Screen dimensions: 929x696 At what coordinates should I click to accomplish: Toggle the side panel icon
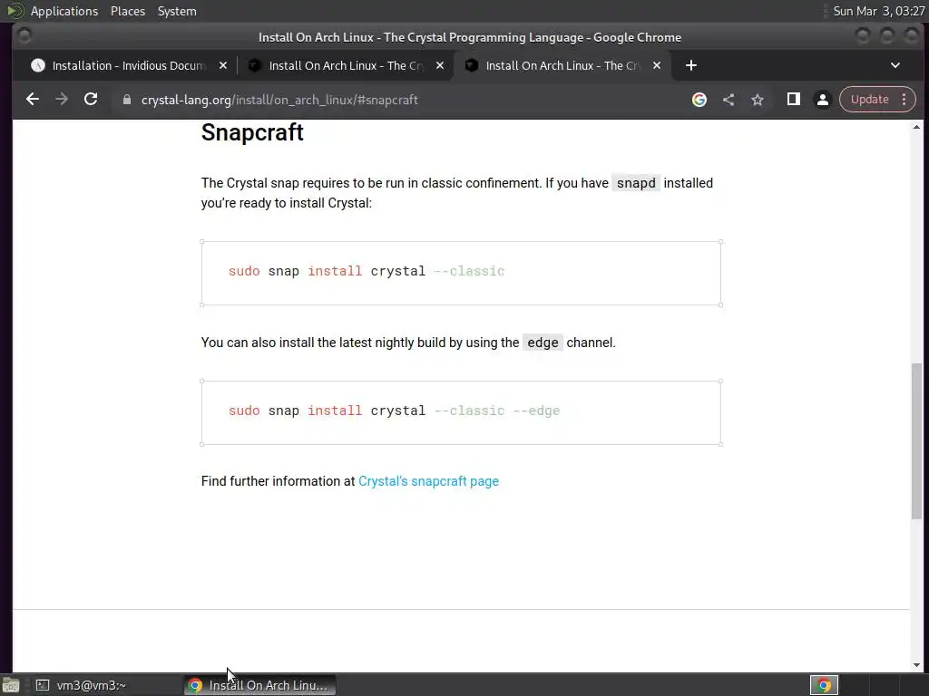click(x=793, y=100)
